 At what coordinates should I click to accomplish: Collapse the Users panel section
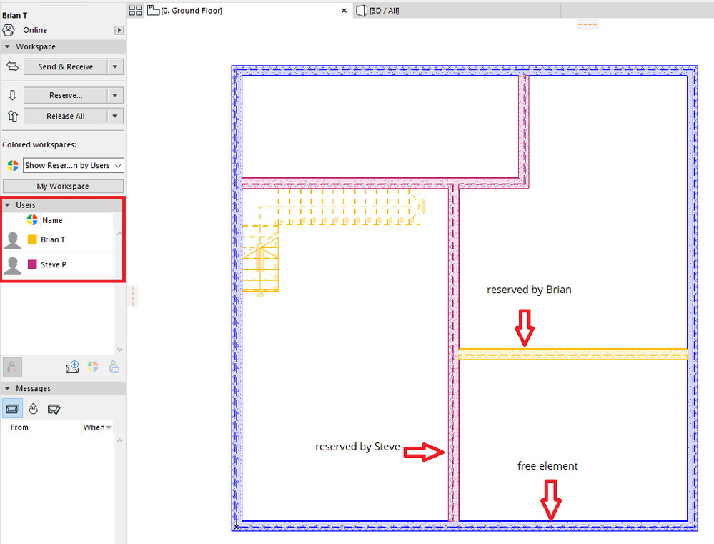[7, 205]
